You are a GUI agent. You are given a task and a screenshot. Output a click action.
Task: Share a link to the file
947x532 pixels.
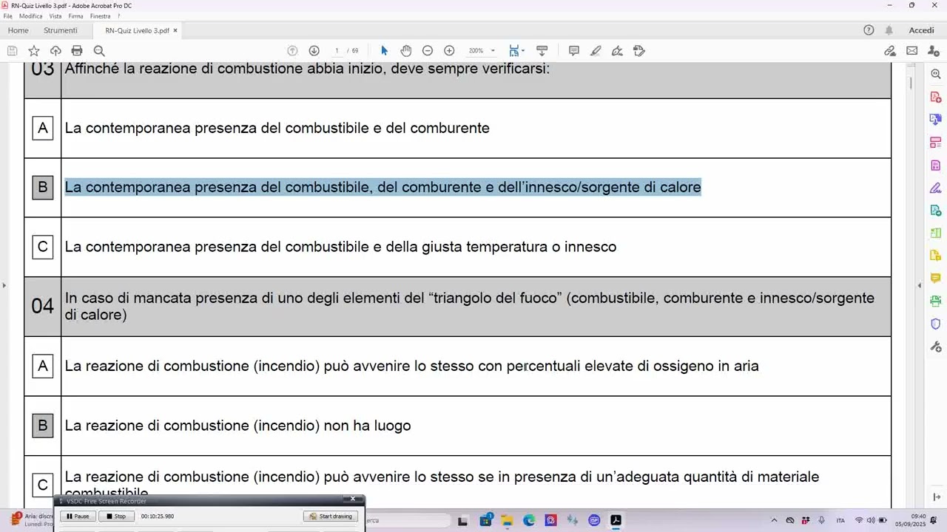890,50
